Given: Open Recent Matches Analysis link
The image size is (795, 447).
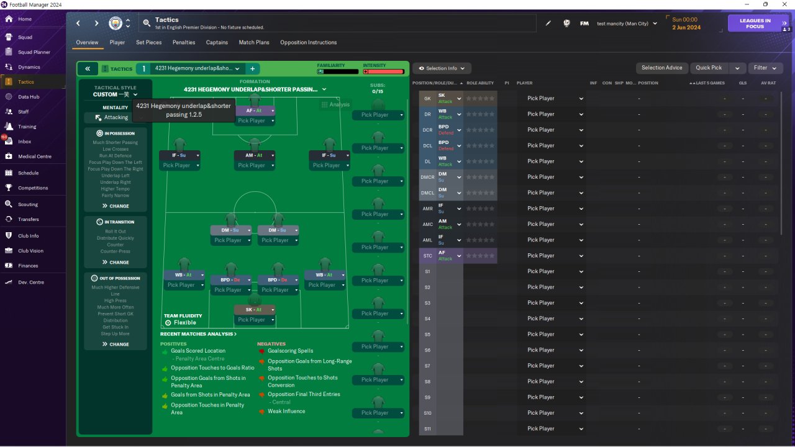Looking at the screenshot, I should pyautogui.click(x=198, y=334).
